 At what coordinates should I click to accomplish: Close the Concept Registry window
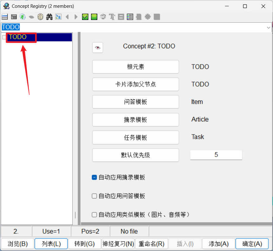(263, 6)
